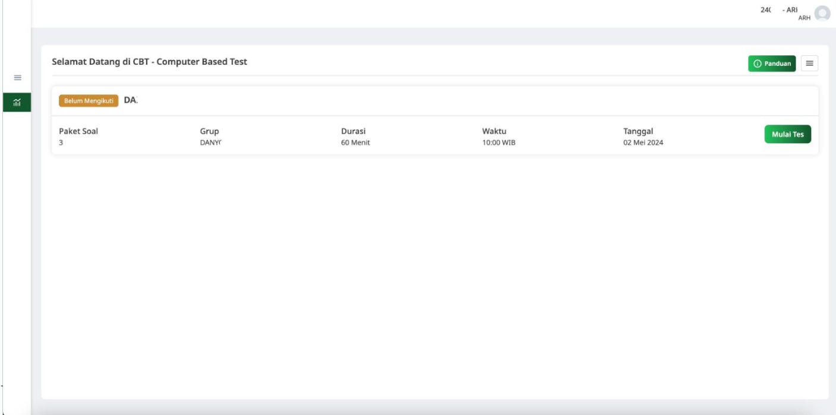Viewport: 836px width, 415px height.
Task: Click the 'Waktu' label
Action: click(494, 132)
